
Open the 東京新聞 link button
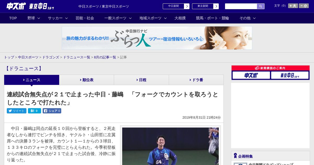point(205,6)
